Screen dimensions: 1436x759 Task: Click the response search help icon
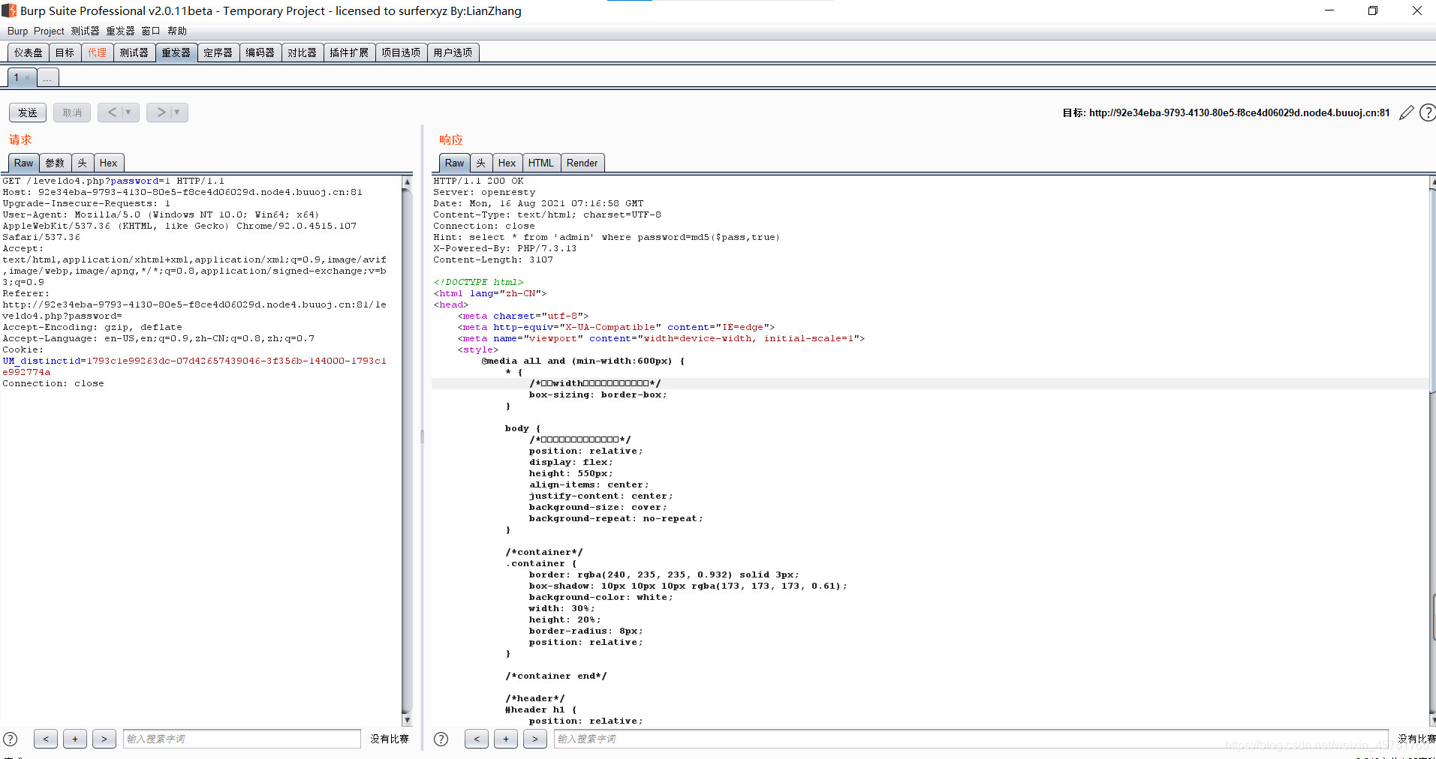coord(441,739)
